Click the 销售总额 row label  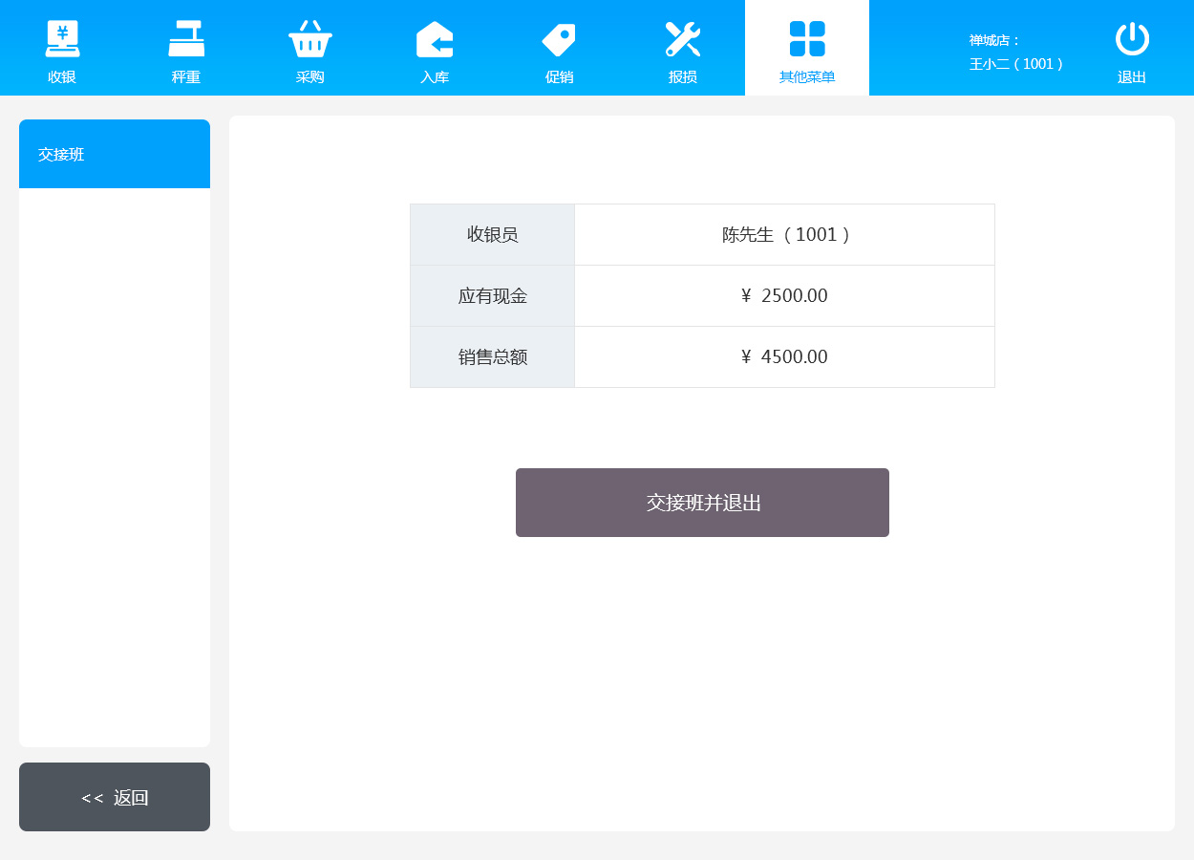pos(492,356)
